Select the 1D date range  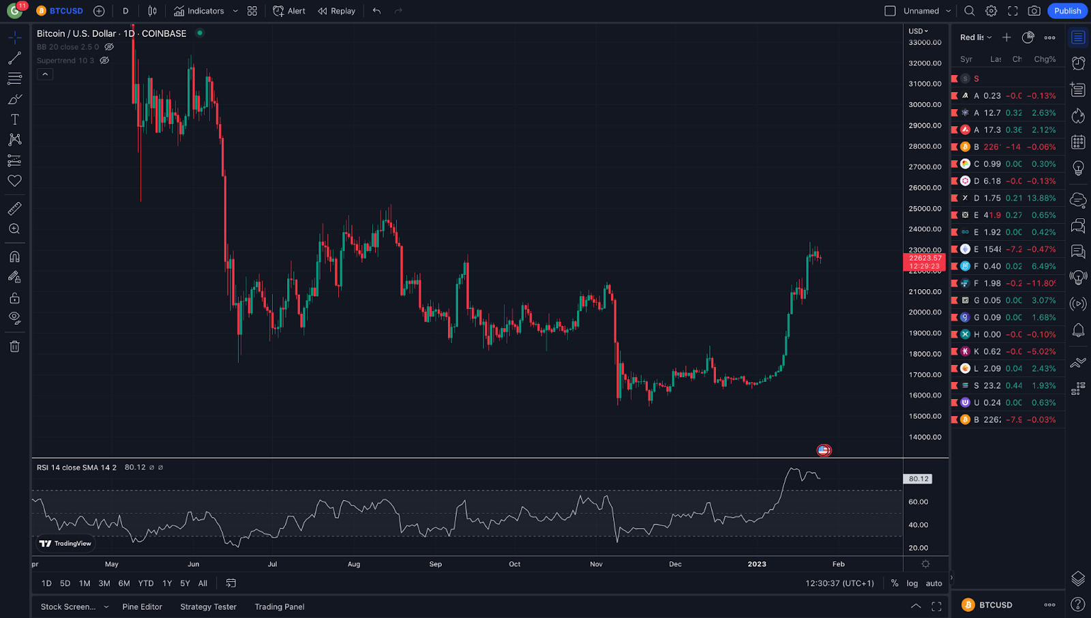pos(46,583)
